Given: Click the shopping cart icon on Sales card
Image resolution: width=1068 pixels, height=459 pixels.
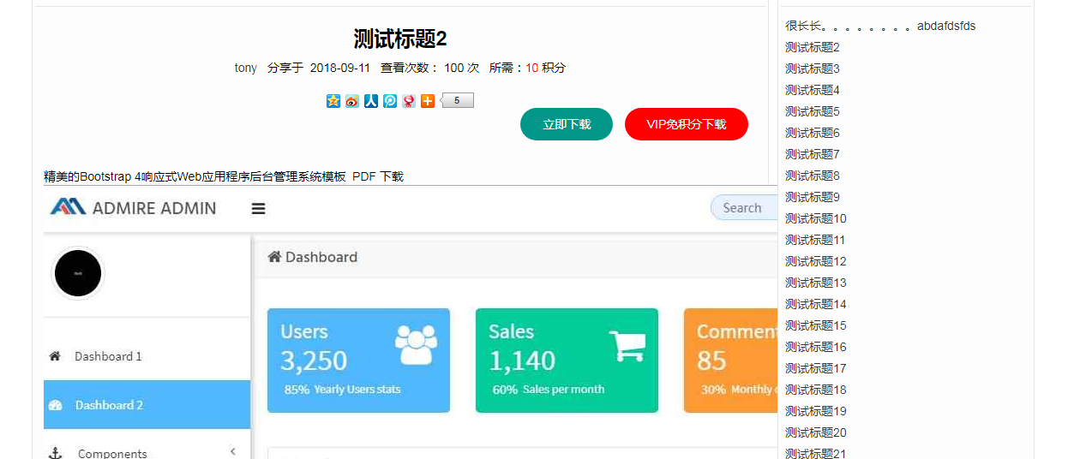Looking at the screenshot, I should pyautogui.click(x=627, y=346).
